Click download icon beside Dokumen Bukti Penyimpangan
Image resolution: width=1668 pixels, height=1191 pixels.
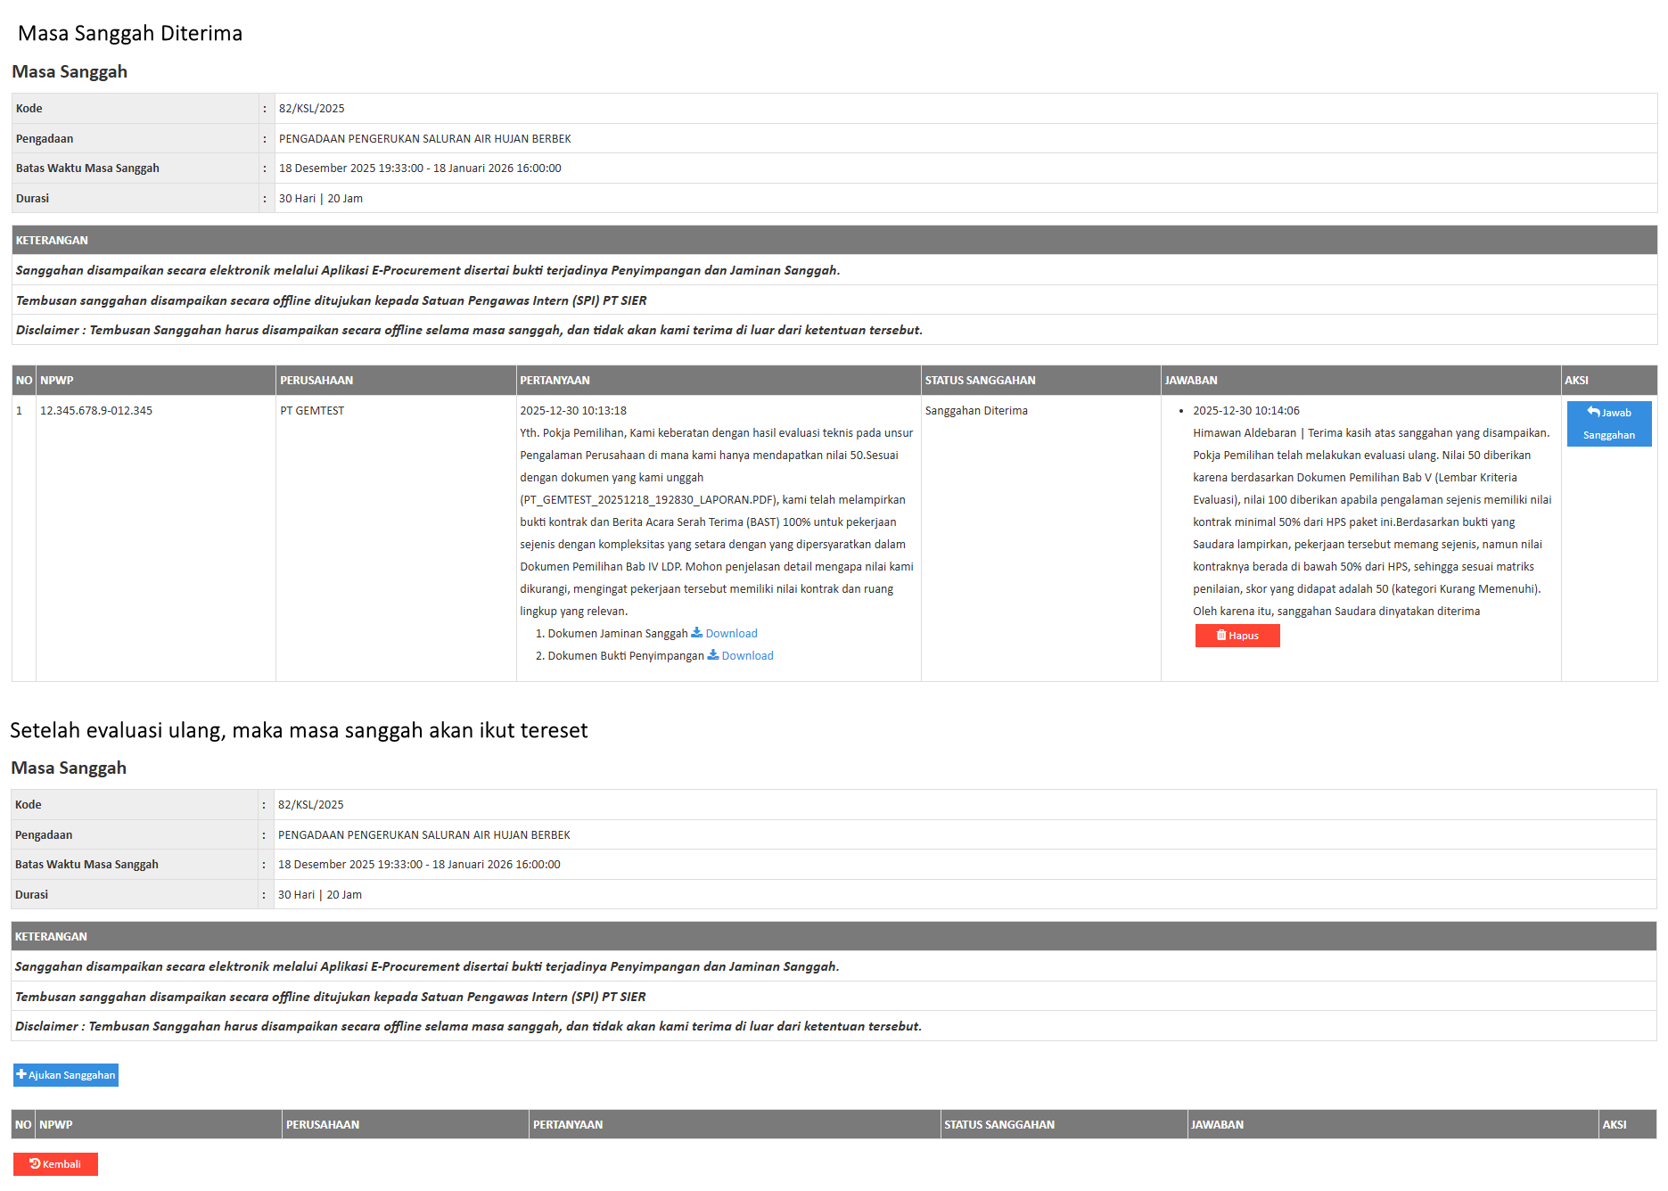click(x=712, y=655)
